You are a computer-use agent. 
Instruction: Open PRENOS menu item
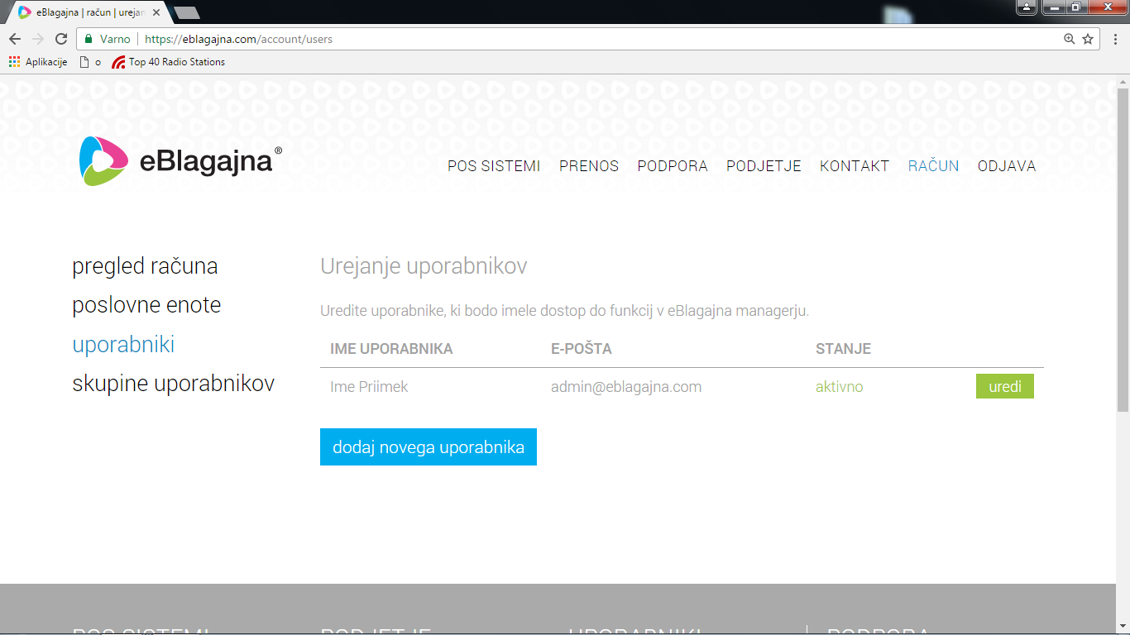click(589, 166)
